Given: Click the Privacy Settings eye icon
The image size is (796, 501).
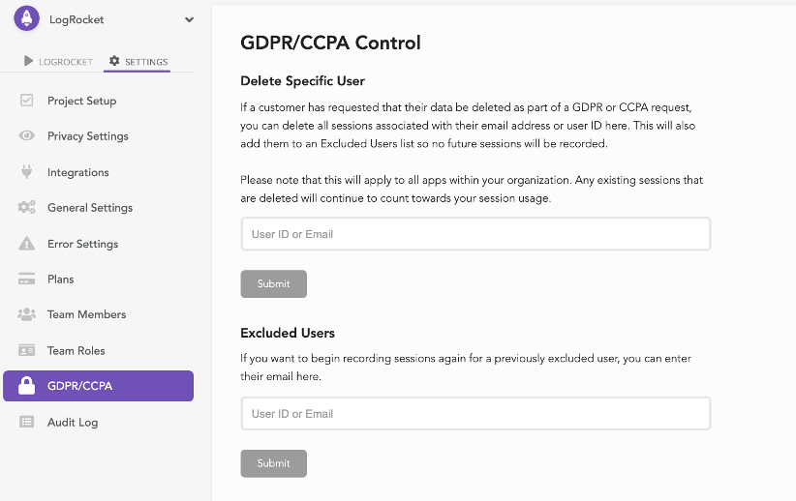Looking at the screenshot, I should pos(27,136).
